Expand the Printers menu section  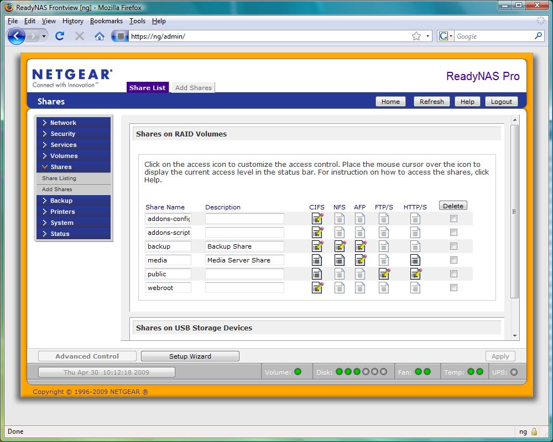click(x=74, y=212)
